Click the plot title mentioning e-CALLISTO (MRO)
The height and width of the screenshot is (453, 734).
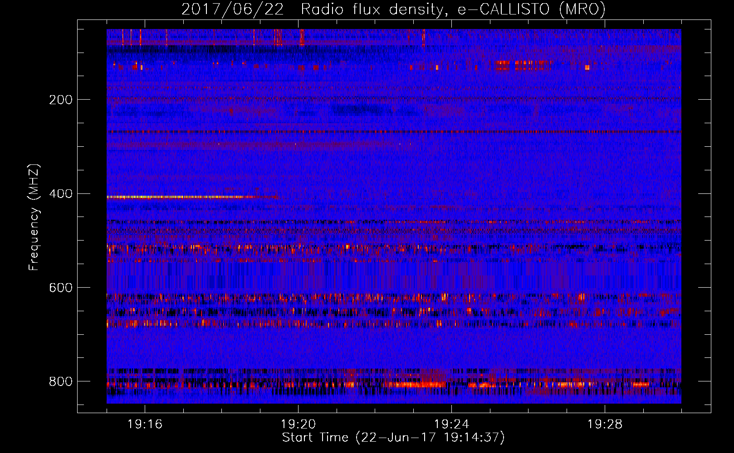(x=393, y=9)
